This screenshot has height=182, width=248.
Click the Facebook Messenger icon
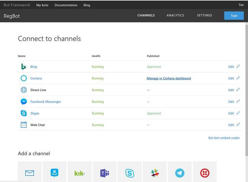click(24, 101)
